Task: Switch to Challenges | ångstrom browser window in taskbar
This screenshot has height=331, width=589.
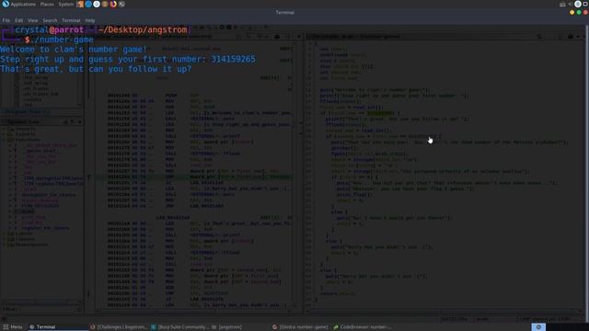Action: [x=119, y=327]
